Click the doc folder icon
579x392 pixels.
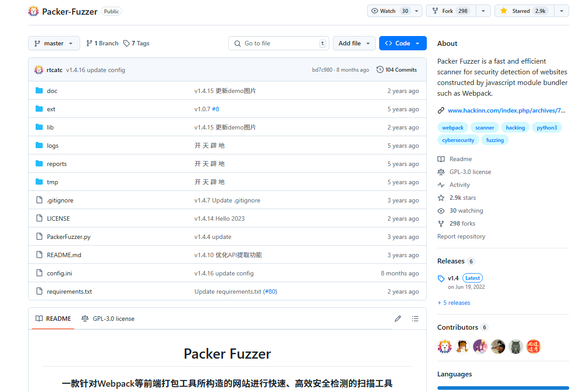(39, 91)
